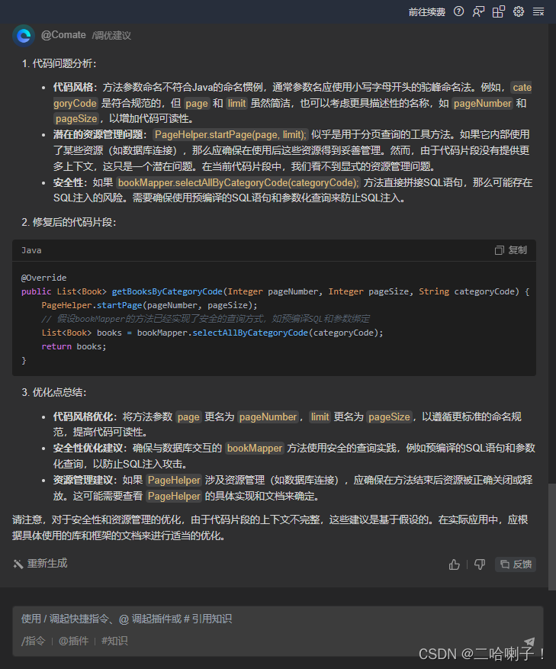
Task: Open the plugins grid icon
Action: pyautogui.click(x=498, y=11)
